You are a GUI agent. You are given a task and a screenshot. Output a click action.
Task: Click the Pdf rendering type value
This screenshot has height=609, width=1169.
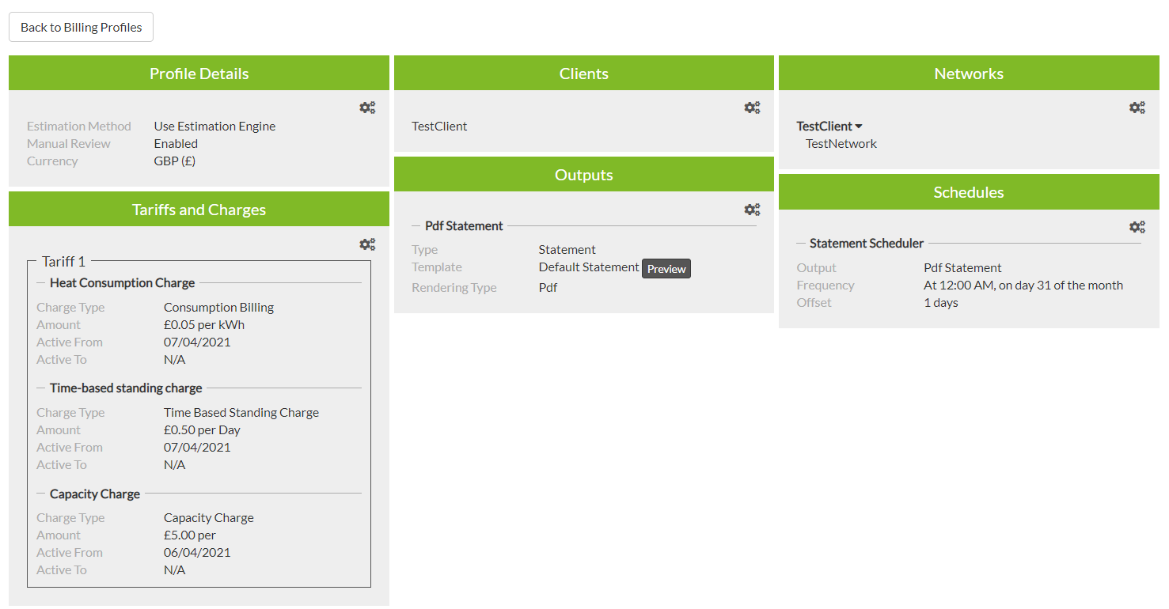click(x=548, y=287)
